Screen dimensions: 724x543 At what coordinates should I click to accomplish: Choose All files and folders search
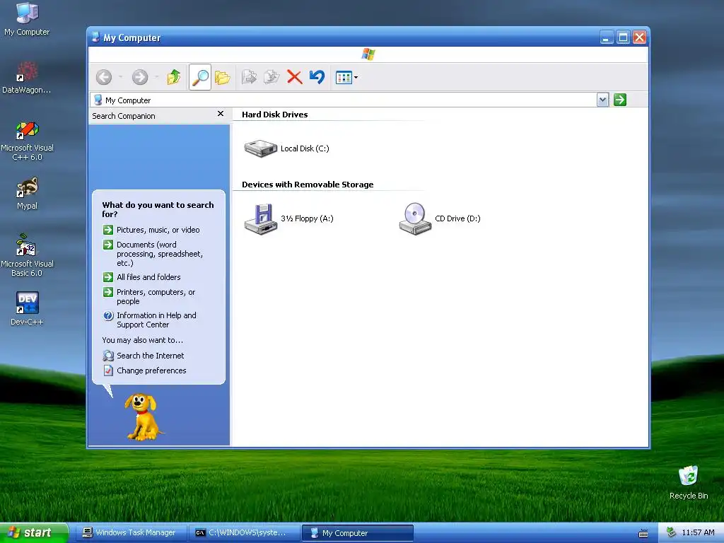(x=142, y=277)
